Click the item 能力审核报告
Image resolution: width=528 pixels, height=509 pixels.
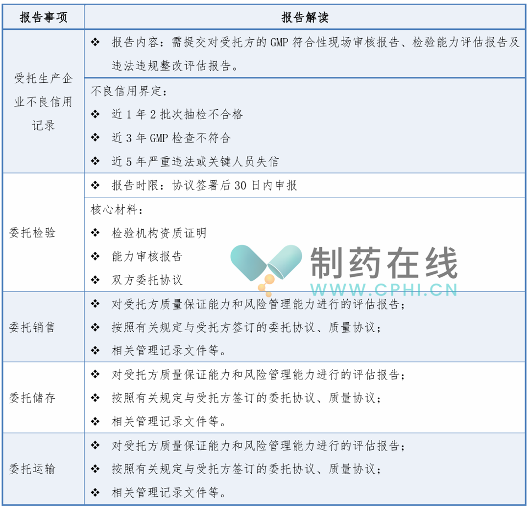click(147, 256)
